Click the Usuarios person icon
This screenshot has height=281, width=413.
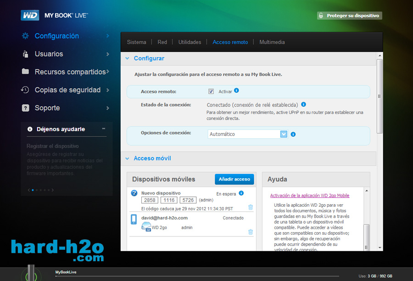(x=25, y=54)
